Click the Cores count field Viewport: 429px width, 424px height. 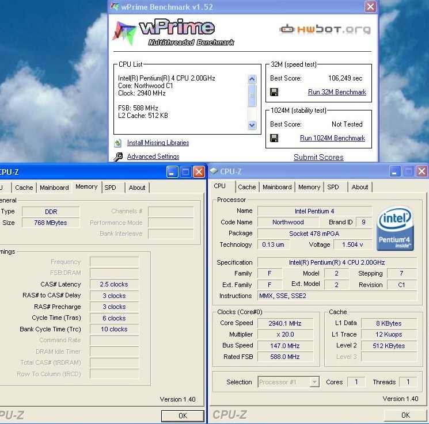coord(356,382)
